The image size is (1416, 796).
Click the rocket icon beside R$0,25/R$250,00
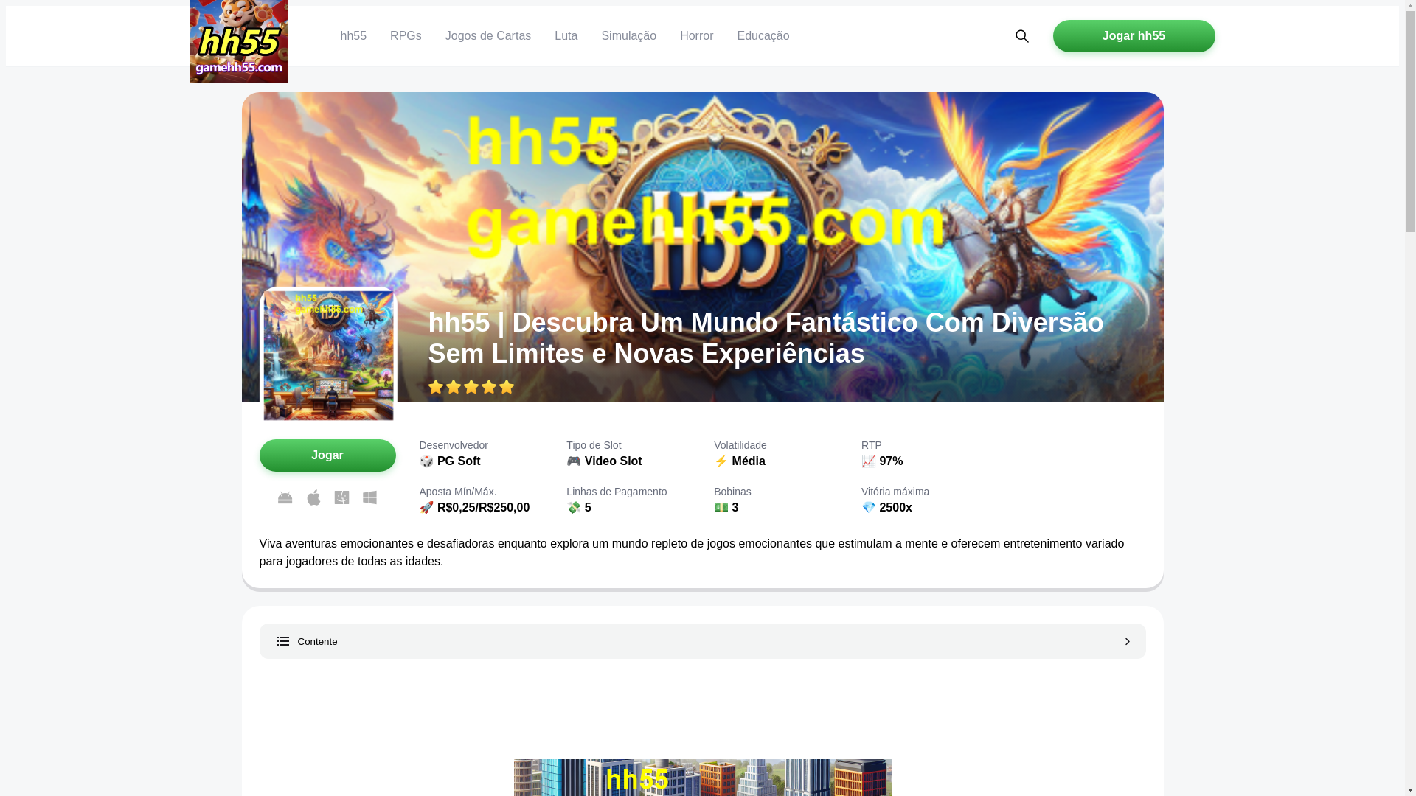pyautogui.click(x=426, y=508)
